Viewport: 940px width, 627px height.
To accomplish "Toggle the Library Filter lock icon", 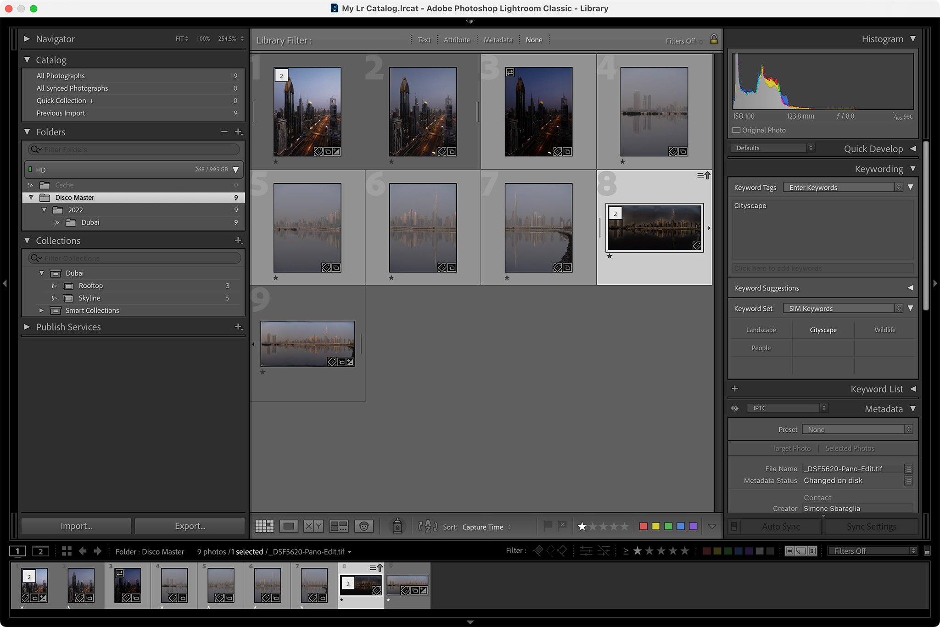I will [714, 39].
